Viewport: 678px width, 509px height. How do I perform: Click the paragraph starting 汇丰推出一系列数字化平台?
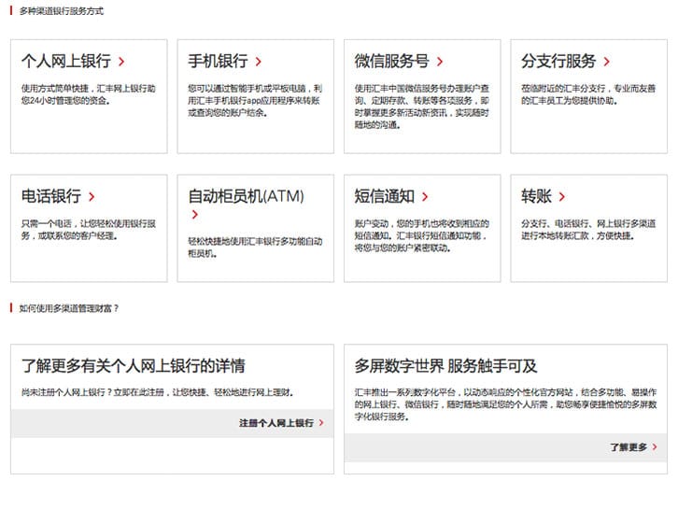coord(505,404)
